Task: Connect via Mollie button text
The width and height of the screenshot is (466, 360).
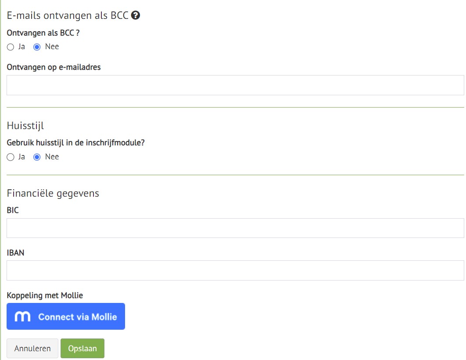Action: [78, 317]
